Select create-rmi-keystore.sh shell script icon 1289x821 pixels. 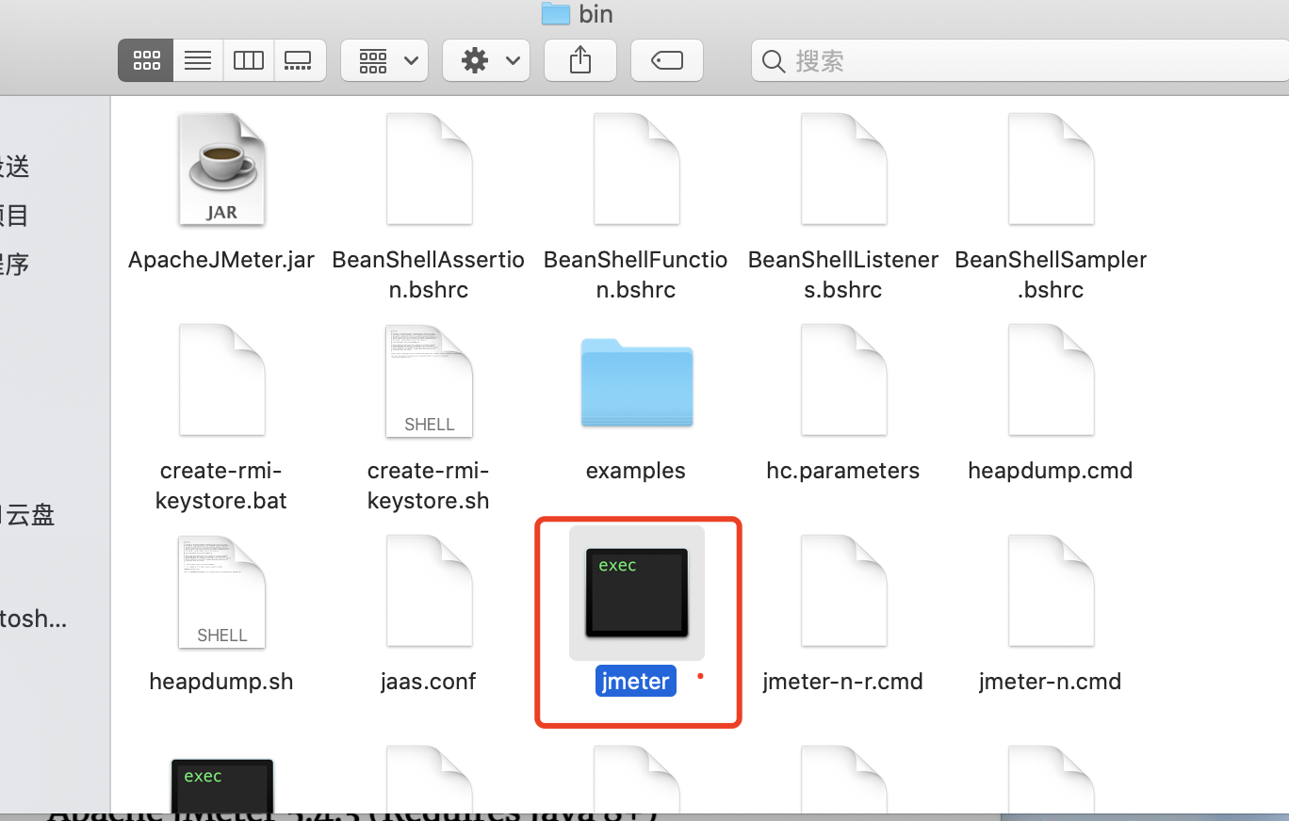(x=429, y=380)
